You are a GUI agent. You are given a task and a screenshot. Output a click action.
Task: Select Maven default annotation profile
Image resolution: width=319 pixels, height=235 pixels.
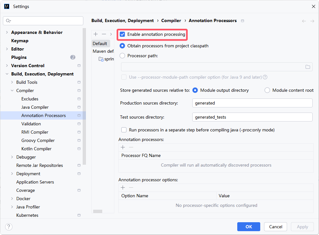[x=103, y=51]
